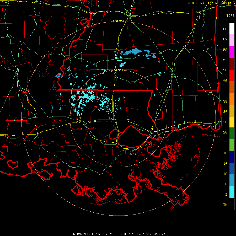Viewport: 236px width, 236px height.
Task: Pick the cyan legend color band
Action: 232,192
